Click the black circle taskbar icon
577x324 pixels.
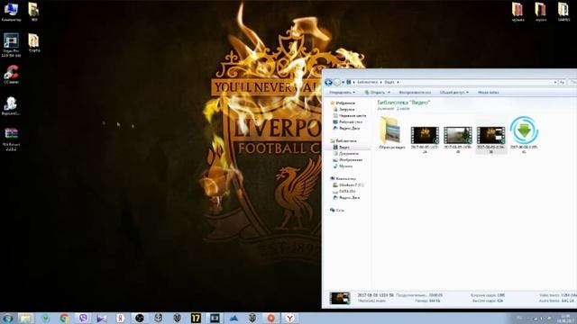[x=140, y=318]
